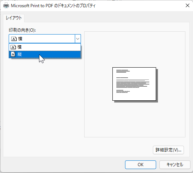
Task: Click the 印刷の向き(O): label
Action: pos(22,30)
